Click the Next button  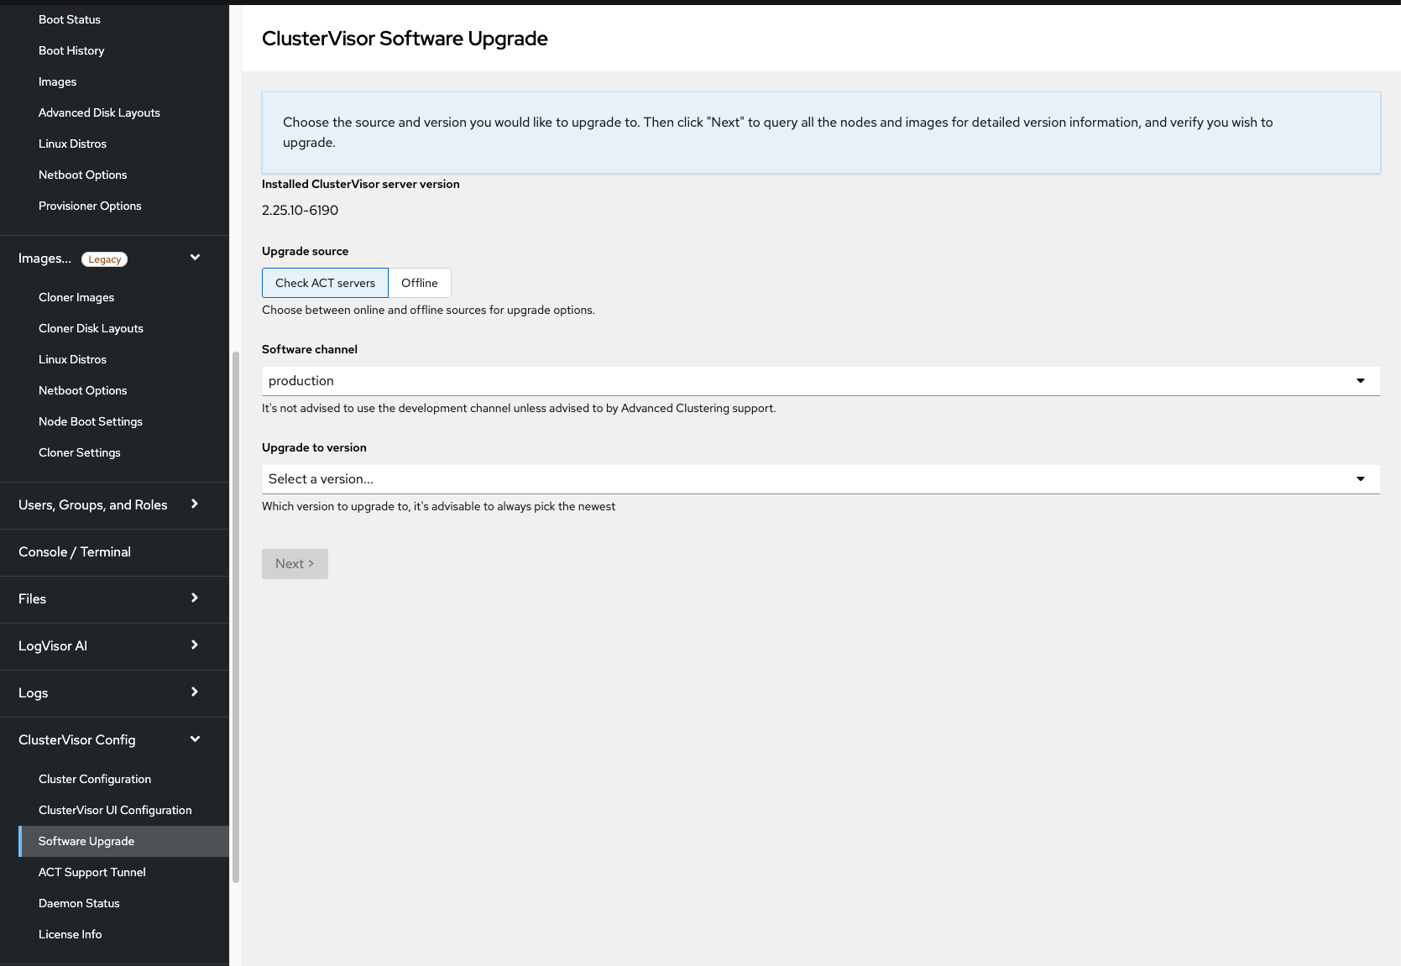tap(295, 564)
